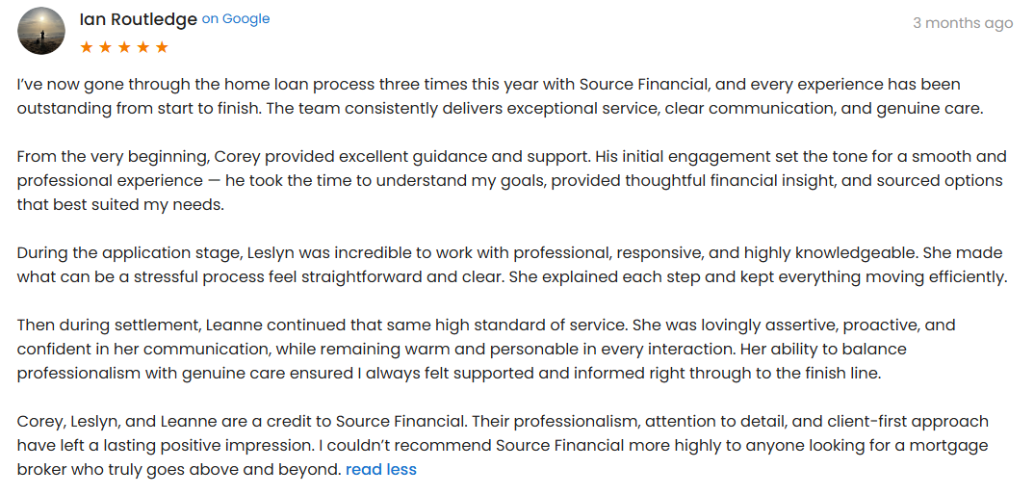Click the "3 months ago" timestamp
Image resolution: width=1034 pixels, height=495 pixels.
963,23
